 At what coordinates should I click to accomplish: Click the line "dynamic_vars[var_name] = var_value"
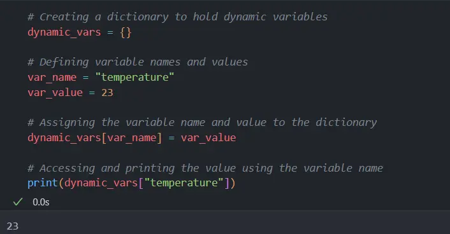(x=132, y=138)
